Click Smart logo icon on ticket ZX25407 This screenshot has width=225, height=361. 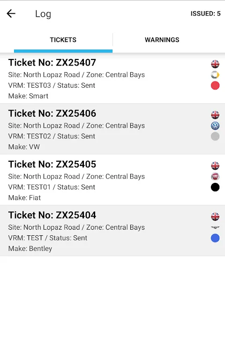pyautogui.click(x=215, y=75)
